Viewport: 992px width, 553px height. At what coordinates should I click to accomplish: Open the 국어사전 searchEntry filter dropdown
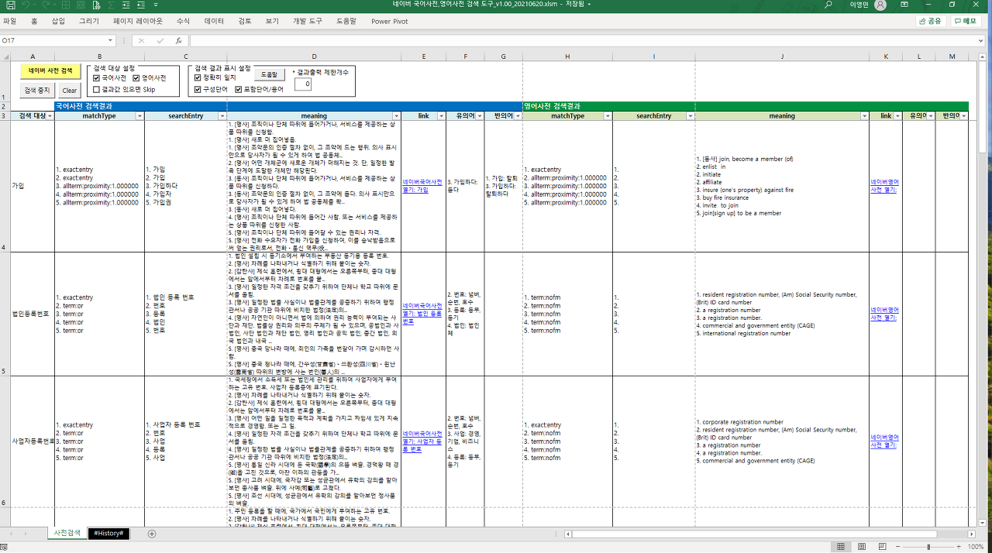tap(222, 116)
